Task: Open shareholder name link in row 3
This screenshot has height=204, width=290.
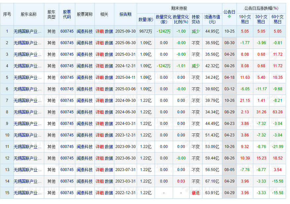Action: [27, 54]
